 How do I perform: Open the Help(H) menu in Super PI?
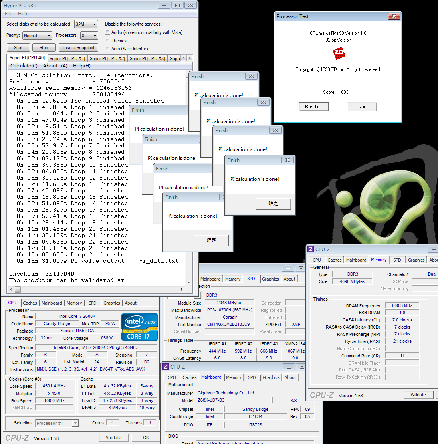tap(82, 66)
